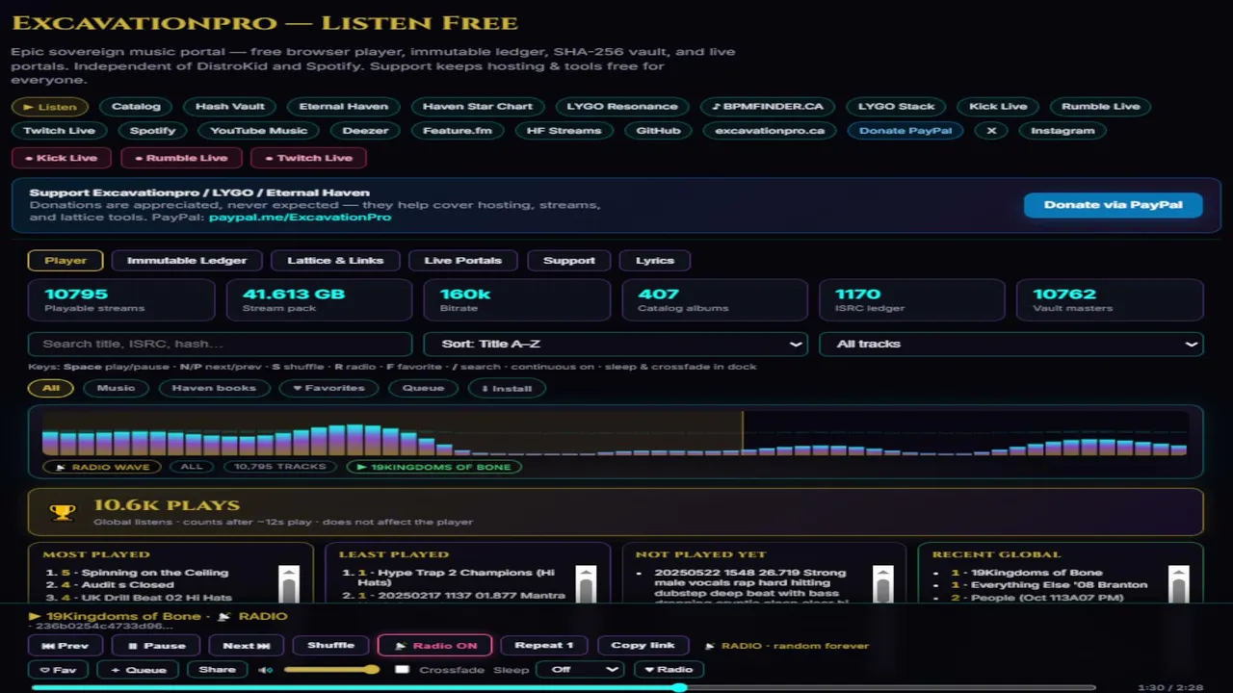
Task: Expand the All tracks dropdown
Action: pos(1010,345)
